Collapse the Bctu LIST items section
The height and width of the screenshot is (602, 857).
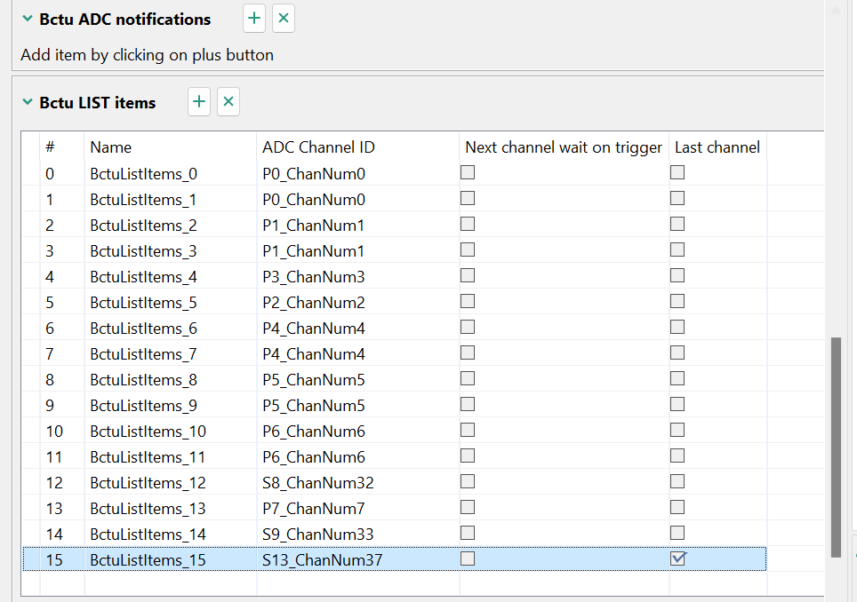28,102
